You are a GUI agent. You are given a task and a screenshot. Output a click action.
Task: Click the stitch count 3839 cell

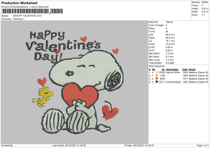162,79
